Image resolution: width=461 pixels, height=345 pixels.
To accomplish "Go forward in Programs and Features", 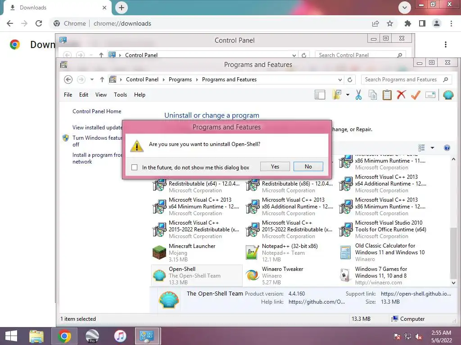I will pos(81,80).
